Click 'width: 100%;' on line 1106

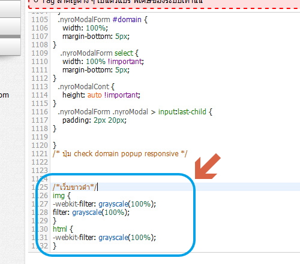point(85,28)
